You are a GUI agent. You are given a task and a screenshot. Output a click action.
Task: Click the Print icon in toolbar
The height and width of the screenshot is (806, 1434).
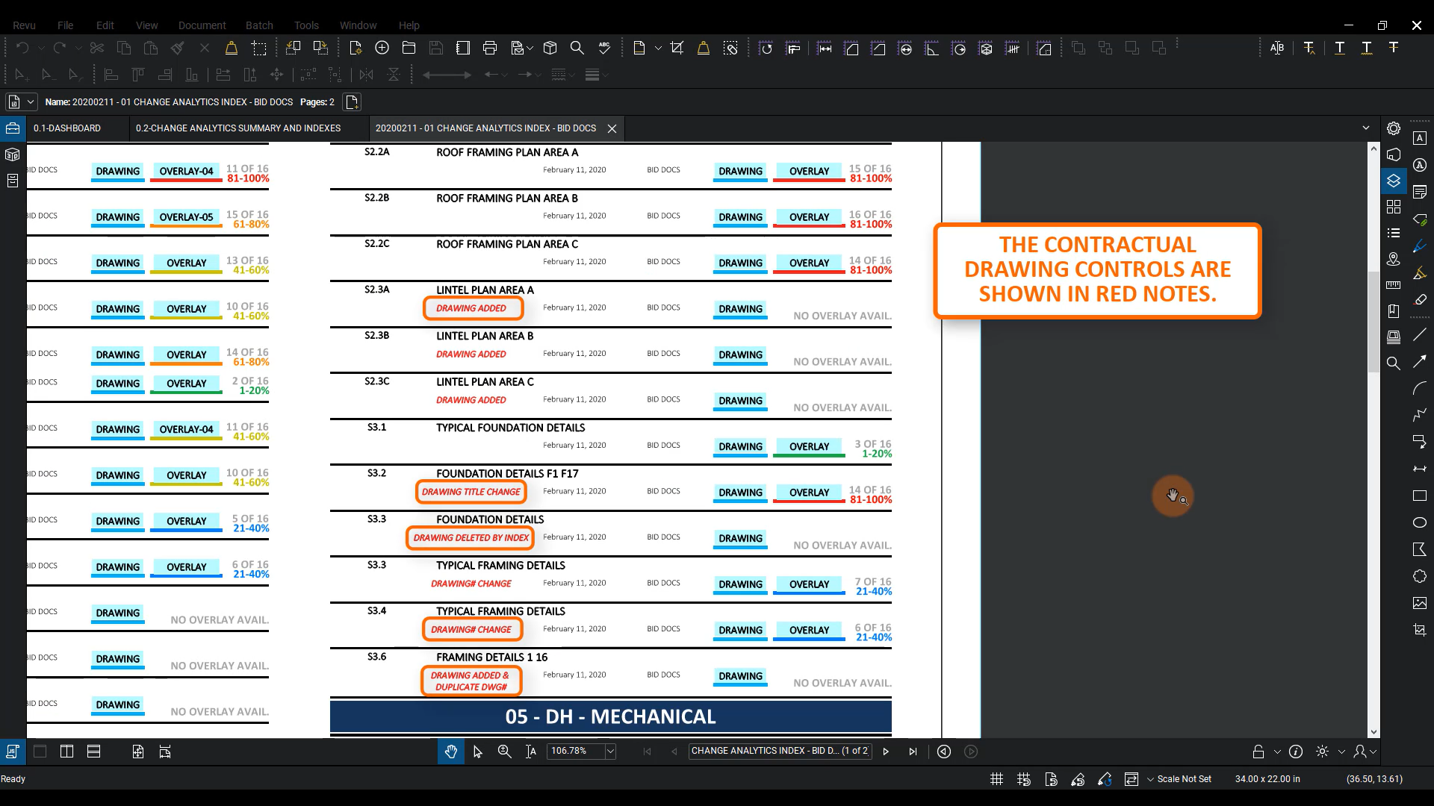[x=490, y=49]
